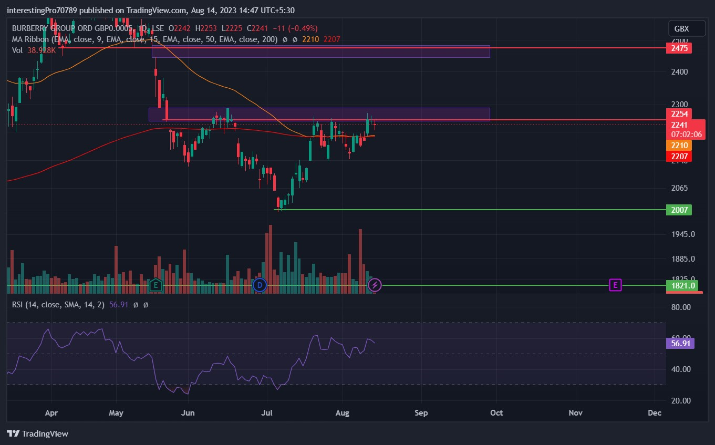715x445 pixels.
Task: Click the Sep label on time axis
Action: click(421, 413)
